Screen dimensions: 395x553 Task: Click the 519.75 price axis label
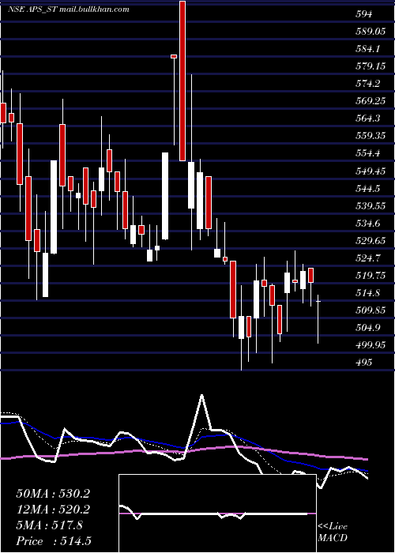(371, 275)
